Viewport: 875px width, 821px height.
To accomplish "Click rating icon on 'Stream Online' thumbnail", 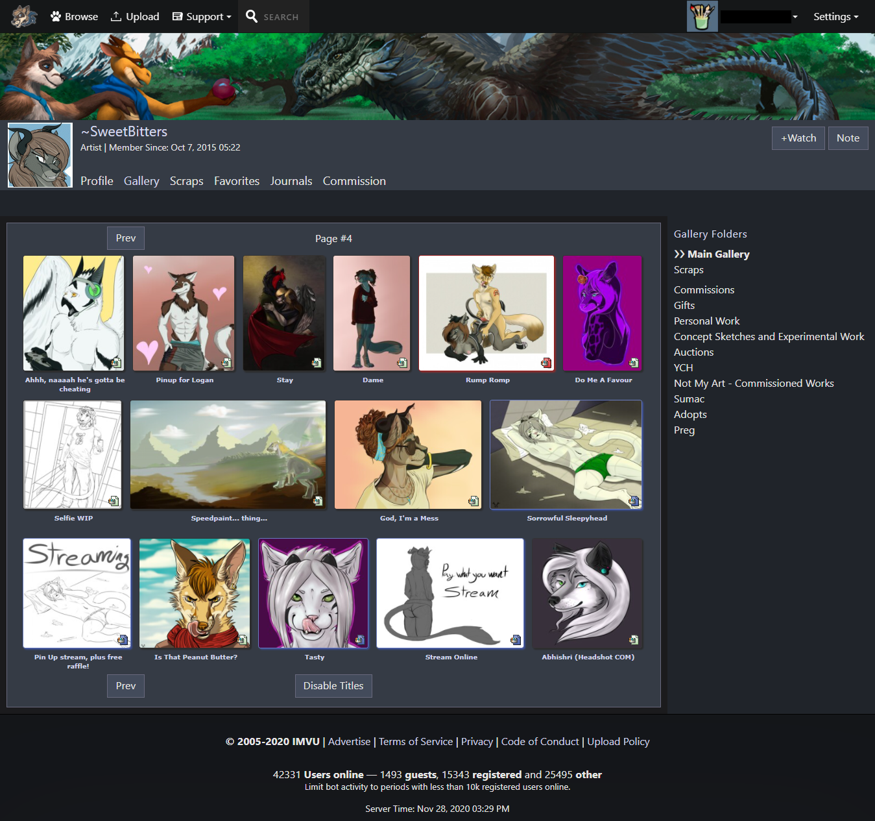I will [516, 640].
